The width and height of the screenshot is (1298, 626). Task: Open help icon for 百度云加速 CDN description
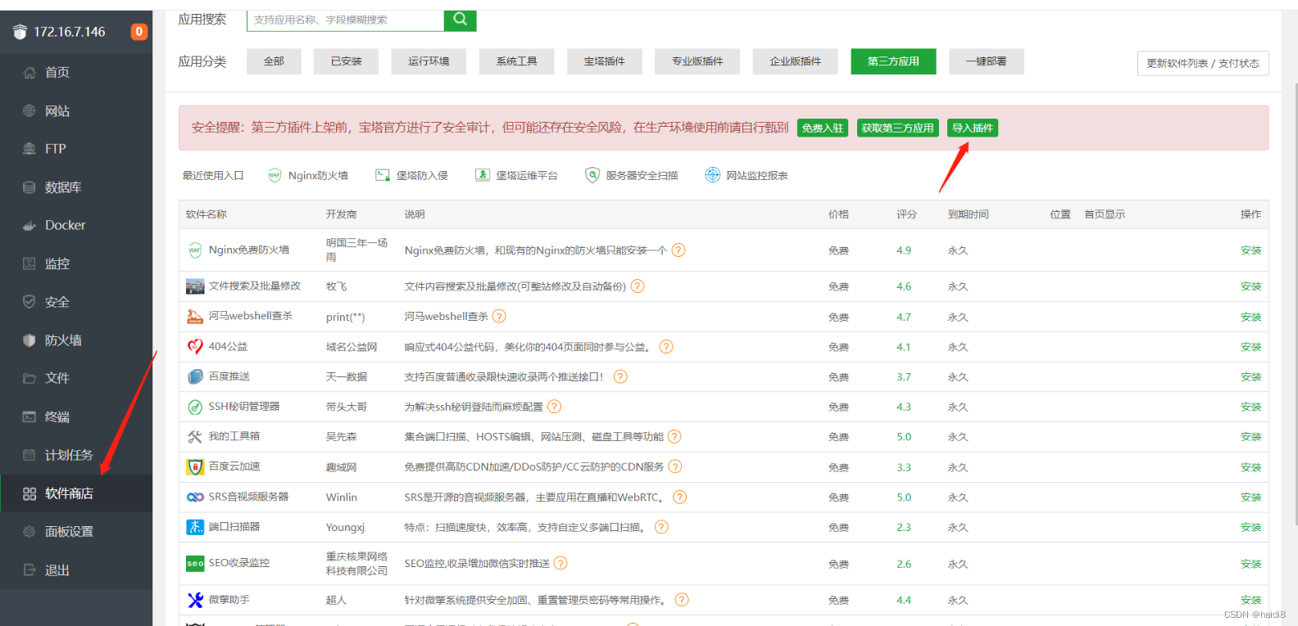pos(675,466)
